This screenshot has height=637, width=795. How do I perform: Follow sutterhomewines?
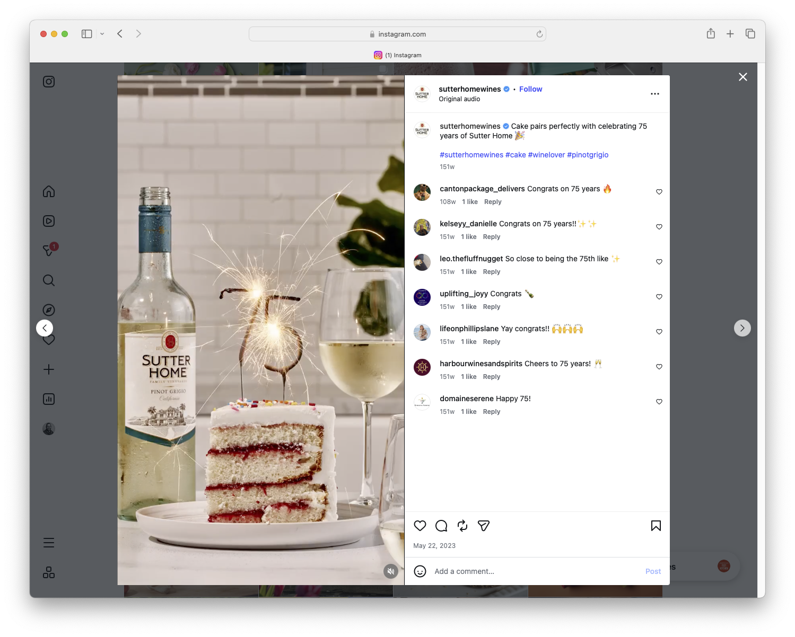pos(530,89)
